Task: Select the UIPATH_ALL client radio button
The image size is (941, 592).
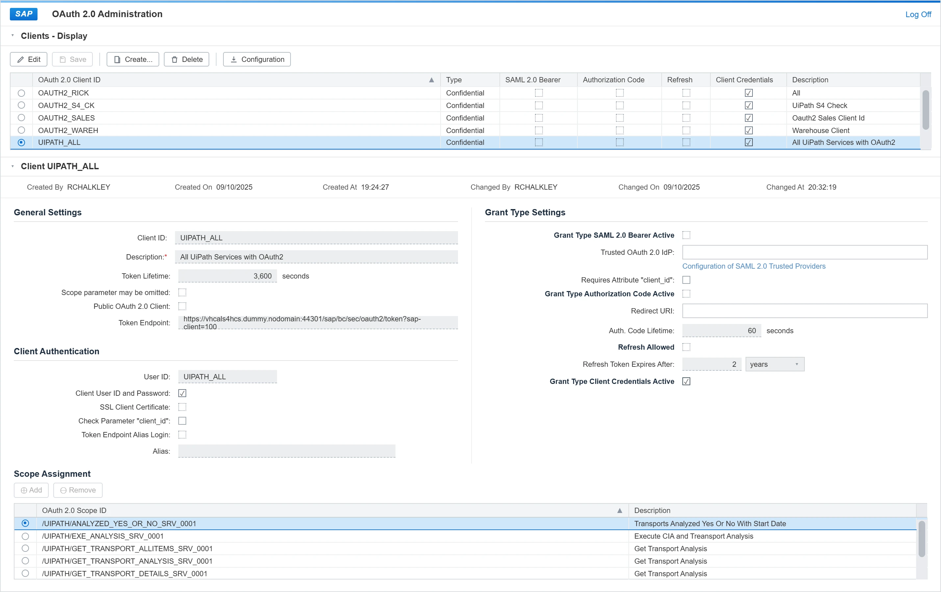Action: point(21,142)
